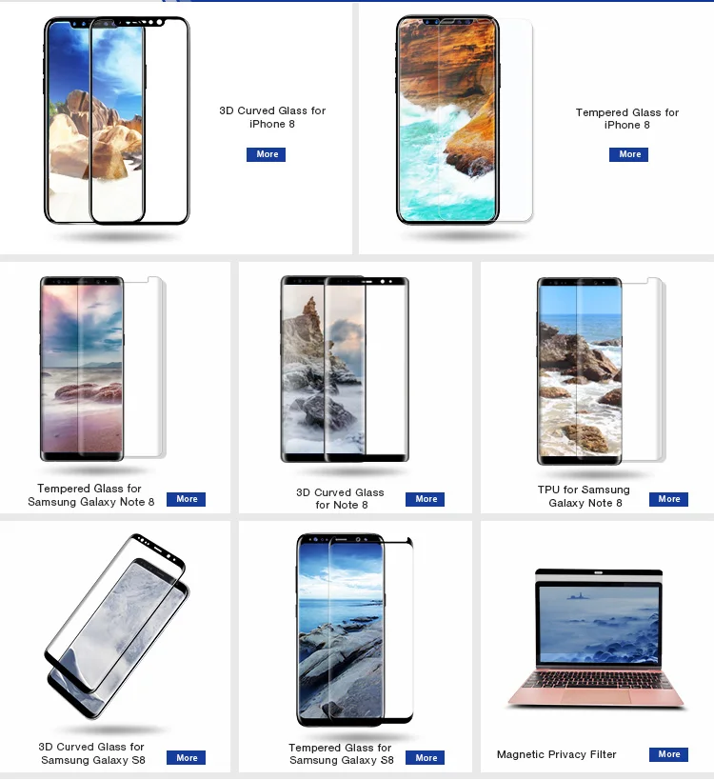Open the TPU Galaxy Note 8 product image
Screen dimensions: 714x780
click(601, 371)
